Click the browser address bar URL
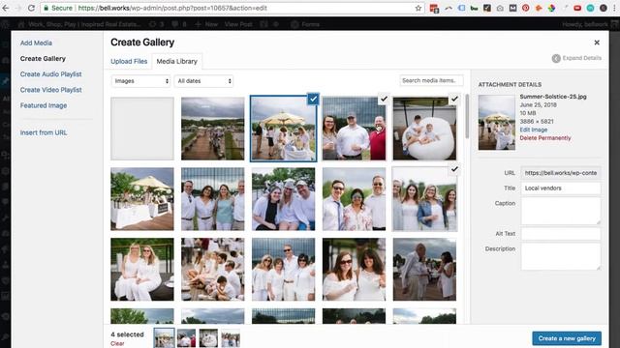Viewport: 620px width, 348px height. [x=172, y=8]
